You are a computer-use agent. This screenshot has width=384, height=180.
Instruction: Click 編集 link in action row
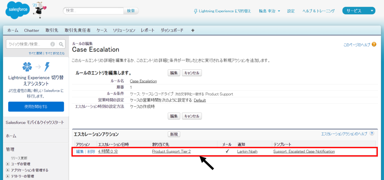tap(80, 151)
